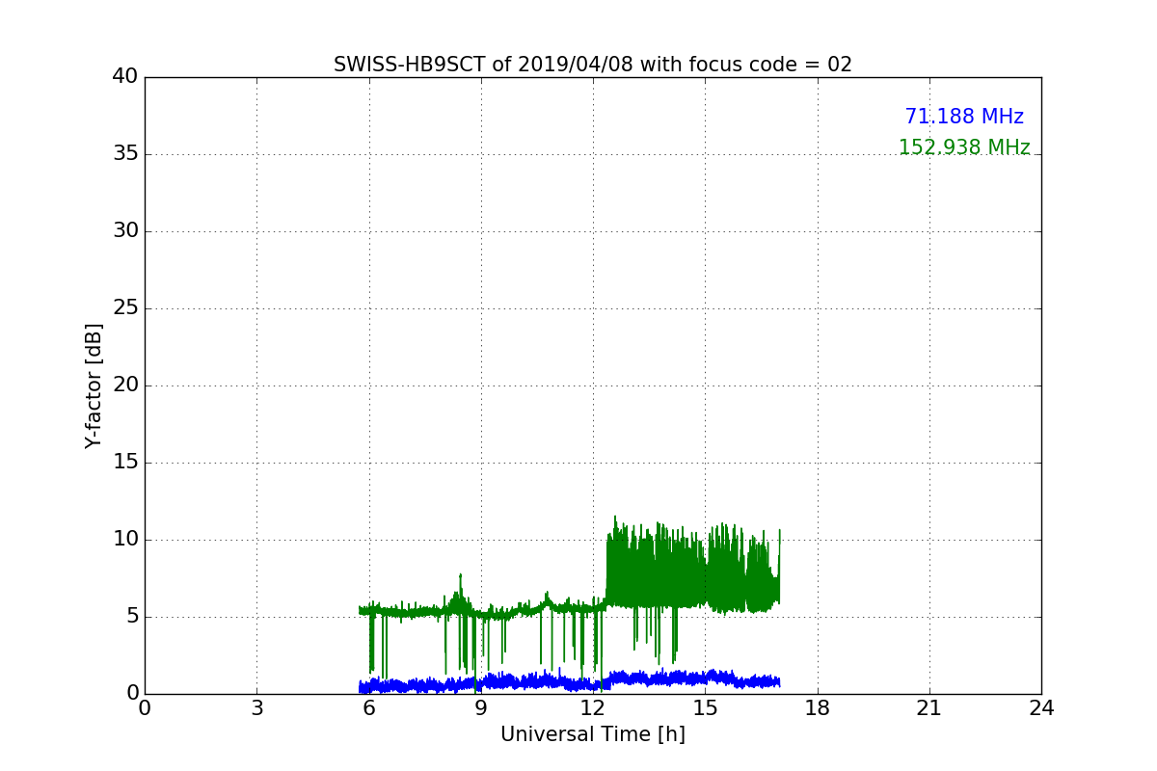Click y-axis tick label 15
1157x771 pixels.
[125, 463]
